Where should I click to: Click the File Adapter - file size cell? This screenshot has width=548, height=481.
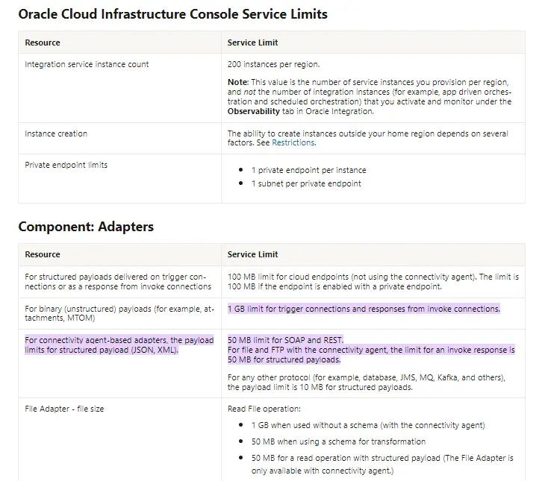[64, 409]
